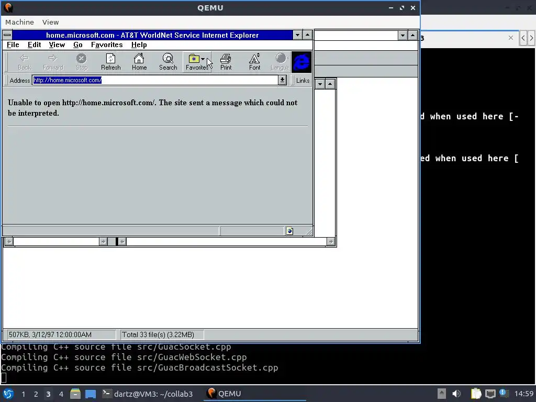Open the clipboard manager tray icon

[x=475, y=394]
